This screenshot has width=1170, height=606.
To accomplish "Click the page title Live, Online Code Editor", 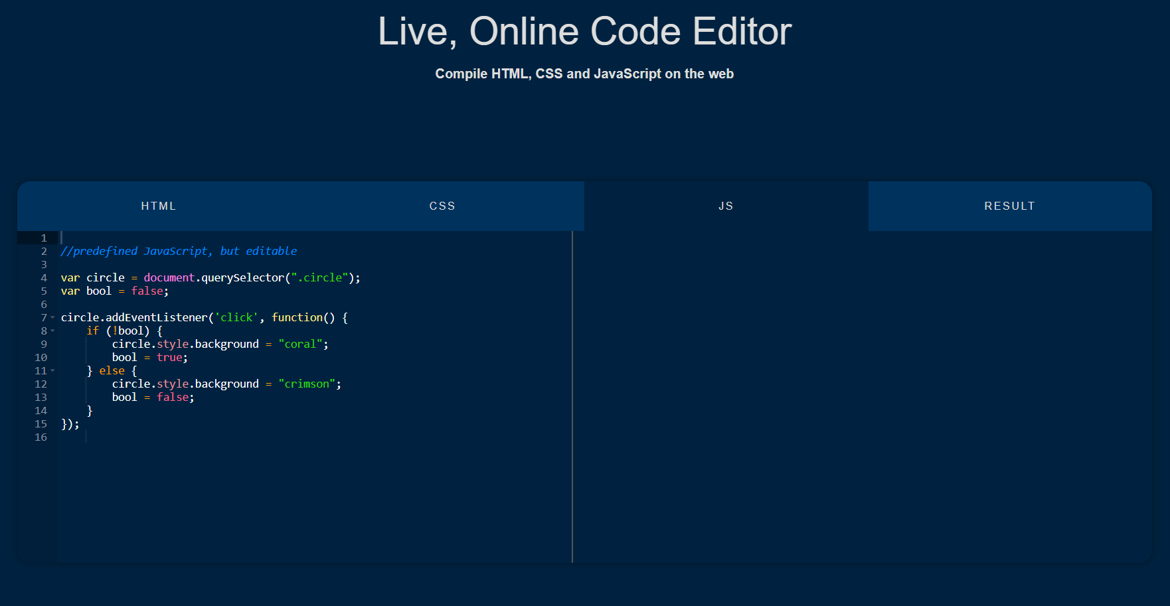I will pyautogui.click(x=584, y=31).
